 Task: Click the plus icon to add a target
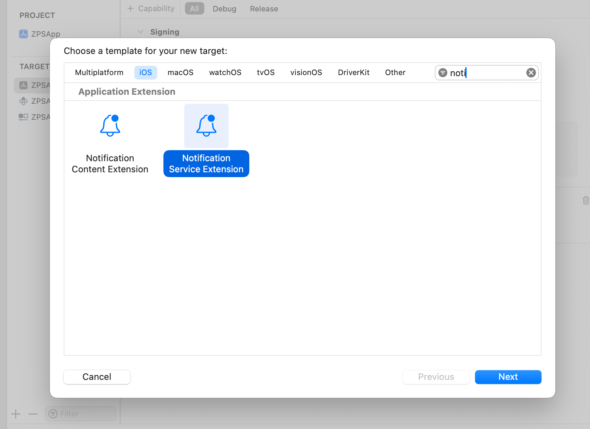pos(16,414)
